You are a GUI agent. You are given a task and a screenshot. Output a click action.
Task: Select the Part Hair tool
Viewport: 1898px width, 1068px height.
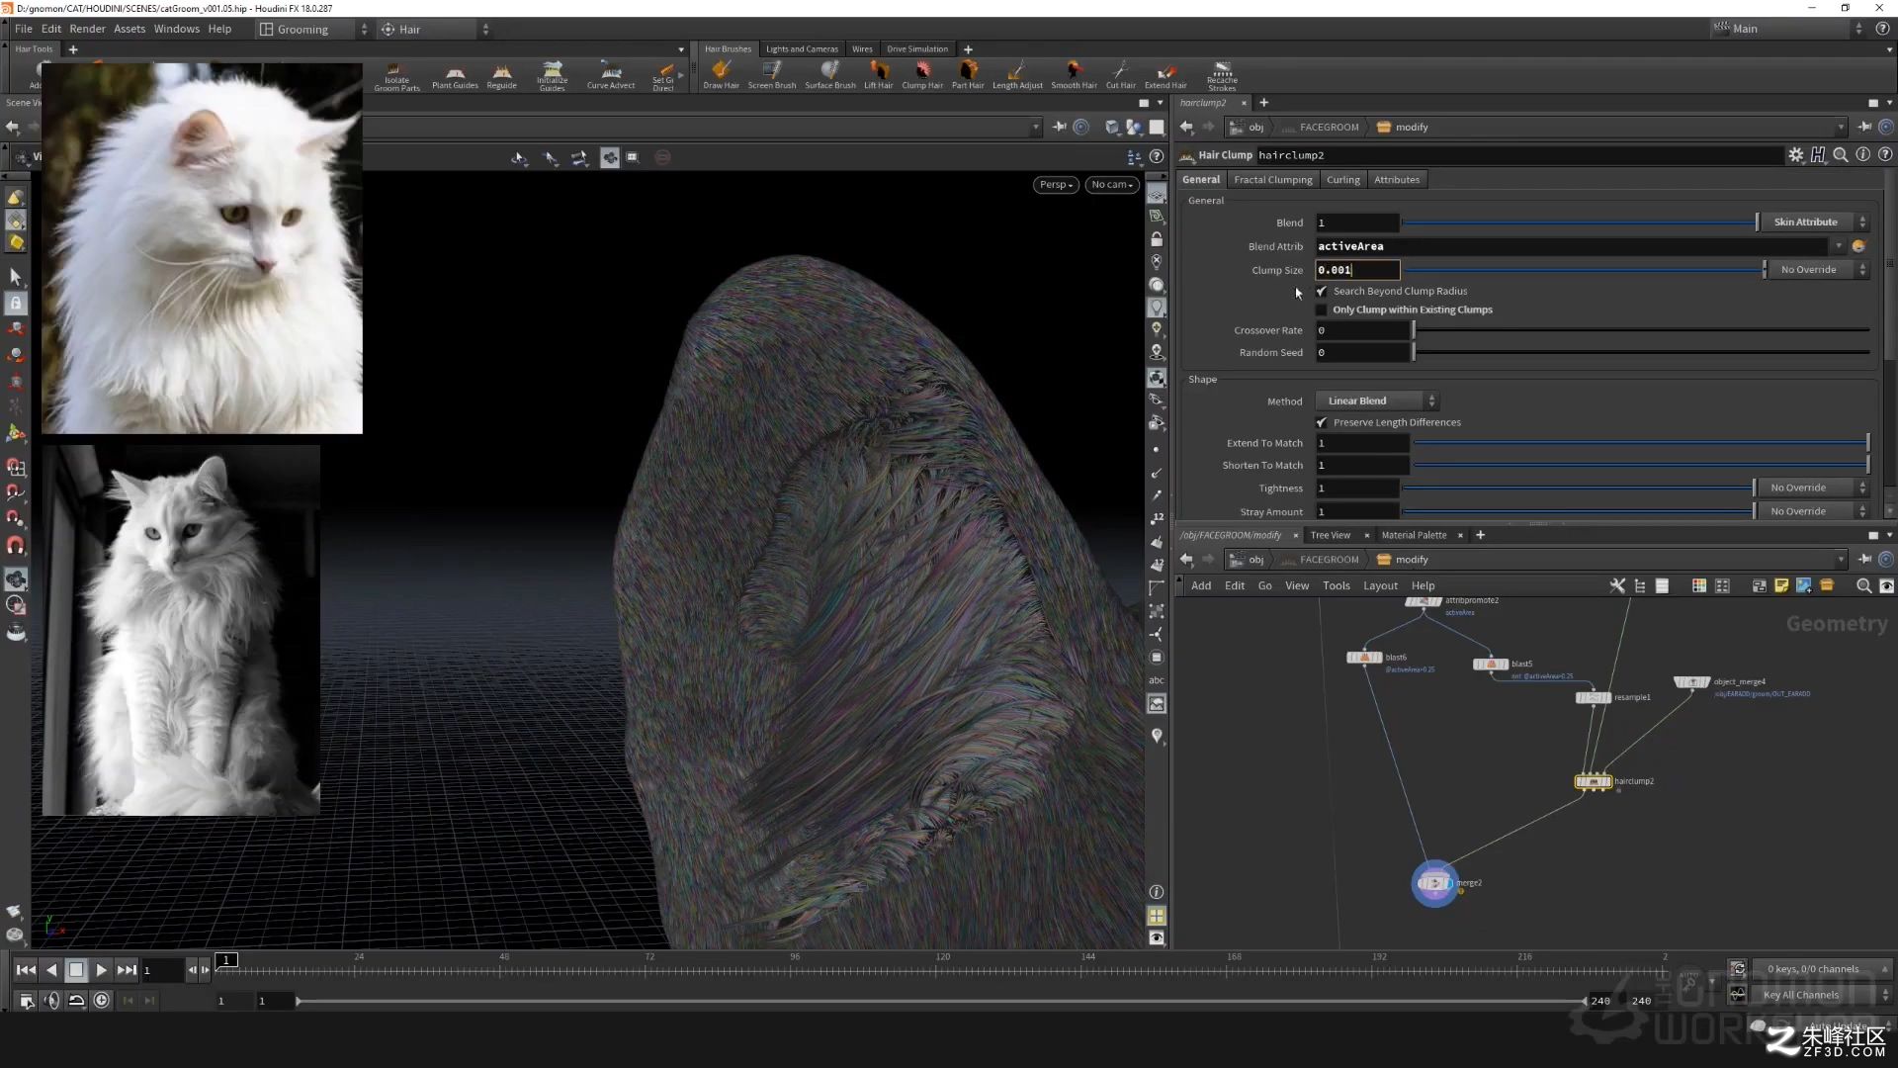[x=967, y=75]
